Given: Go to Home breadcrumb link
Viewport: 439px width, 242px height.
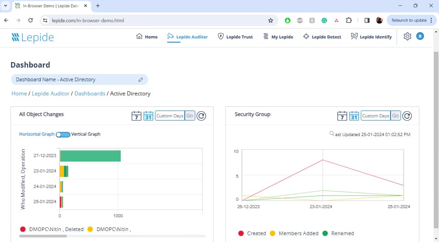Looking at the screenshot, I should pos(19,94).
